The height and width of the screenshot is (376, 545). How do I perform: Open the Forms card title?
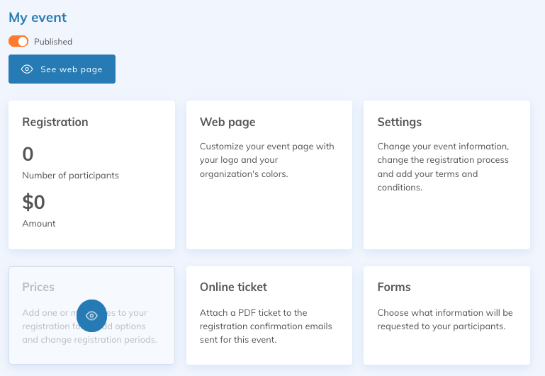pos(394,287)
